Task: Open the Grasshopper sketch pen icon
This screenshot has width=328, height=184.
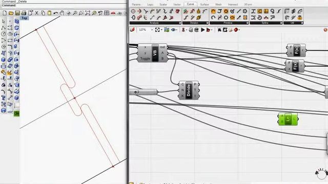Action: click(132, 30)
